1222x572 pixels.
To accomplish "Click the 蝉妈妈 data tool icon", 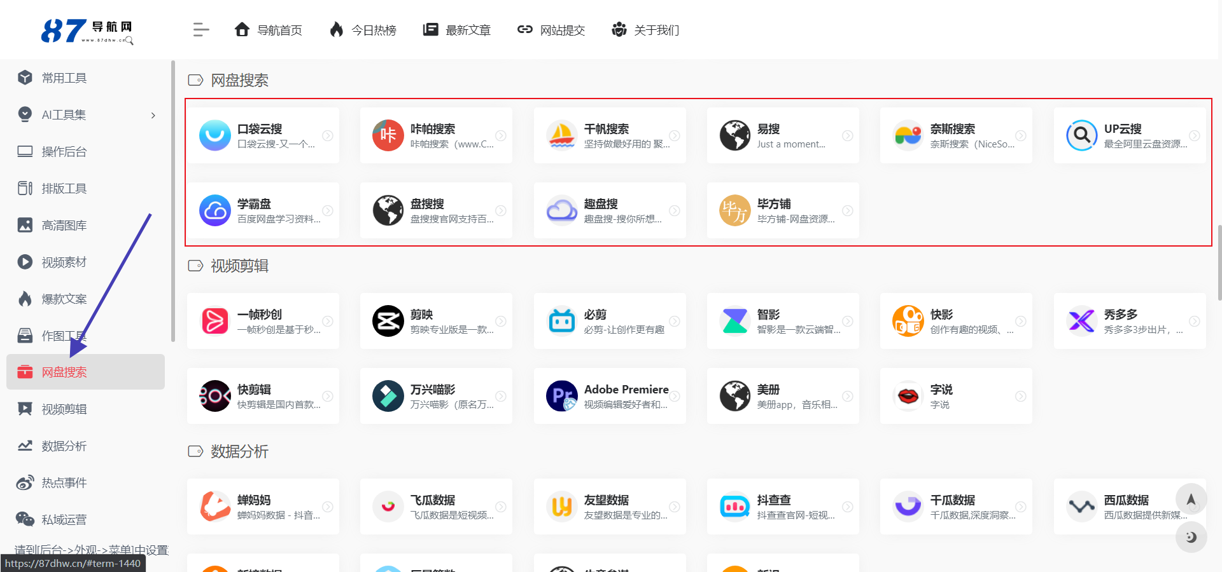I will [x=215, y=507].
